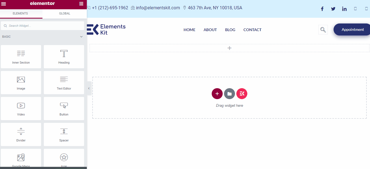Select the Spacer widget
The image size is (370, 169).
(x=64, y=134)
